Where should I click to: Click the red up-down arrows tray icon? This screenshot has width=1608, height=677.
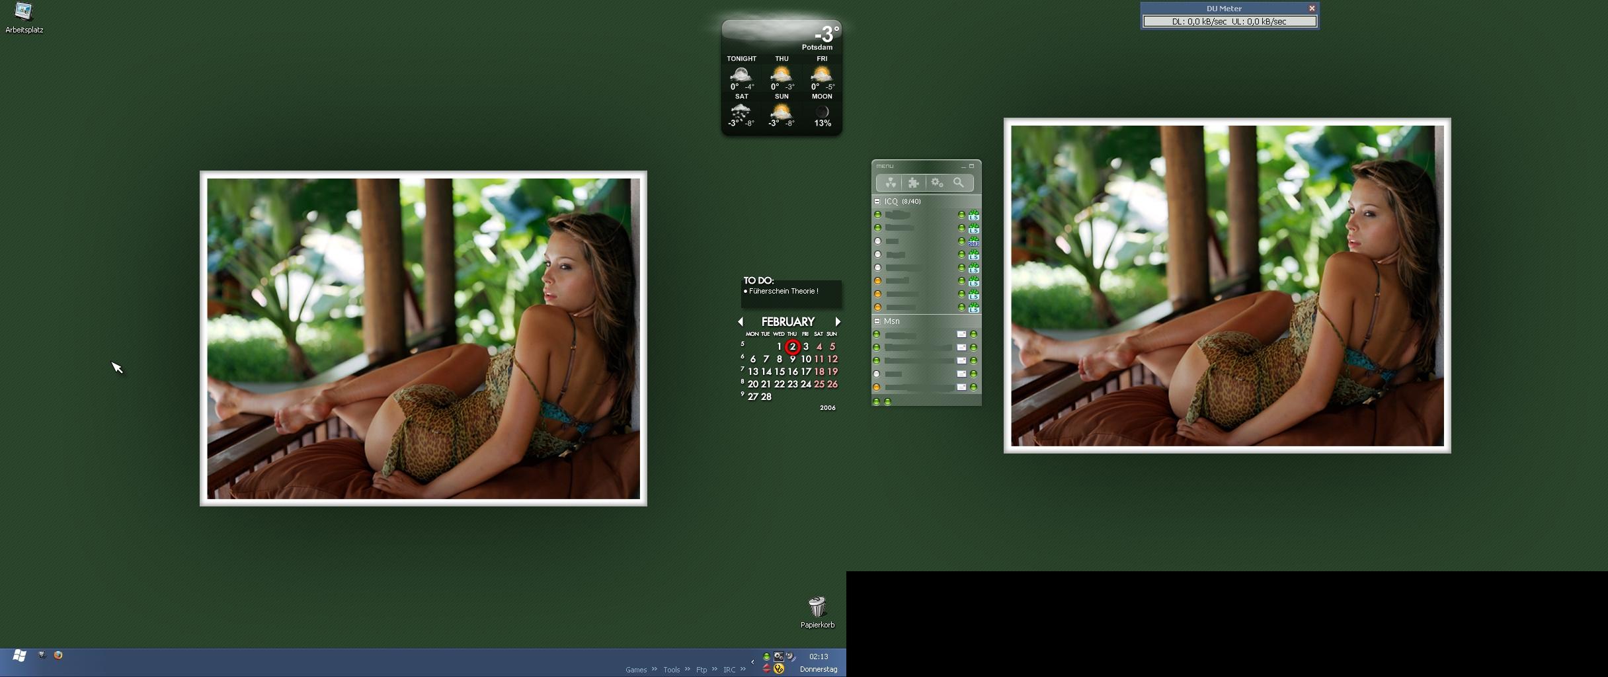pyautogui.click(x=766, y=668)
